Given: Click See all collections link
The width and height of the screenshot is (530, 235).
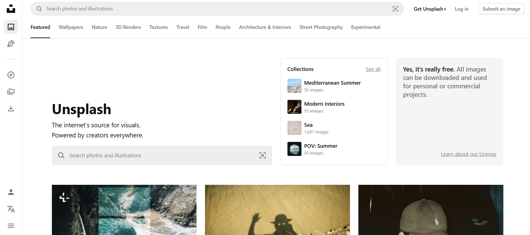Looking at the screenshot, I should pyautogui.click(x=373, y=69).
